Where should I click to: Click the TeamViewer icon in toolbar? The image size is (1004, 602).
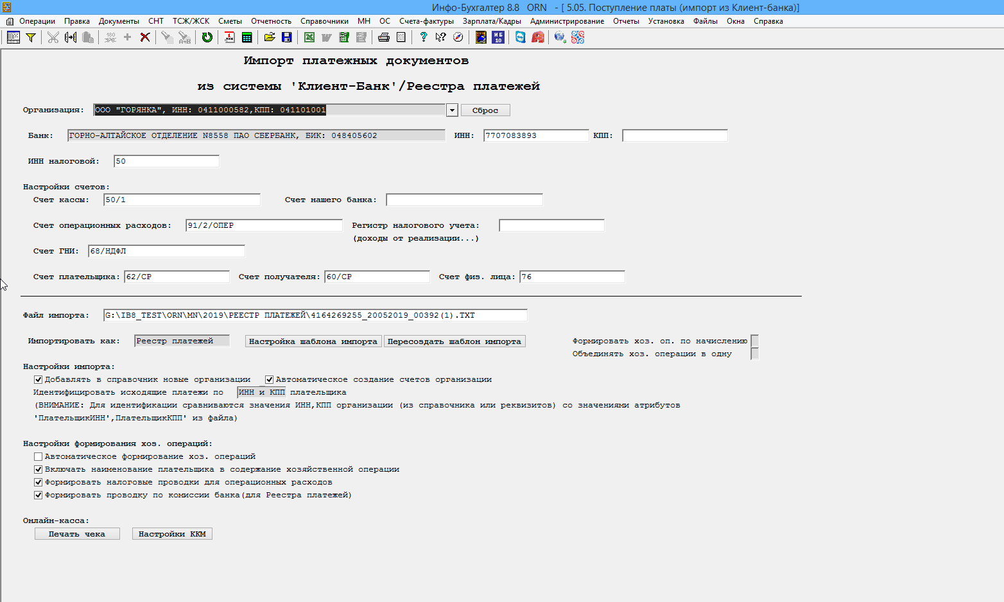(521, 37)
